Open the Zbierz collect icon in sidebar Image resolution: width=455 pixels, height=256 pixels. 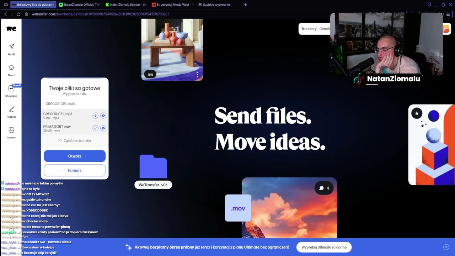click(11, 68)
